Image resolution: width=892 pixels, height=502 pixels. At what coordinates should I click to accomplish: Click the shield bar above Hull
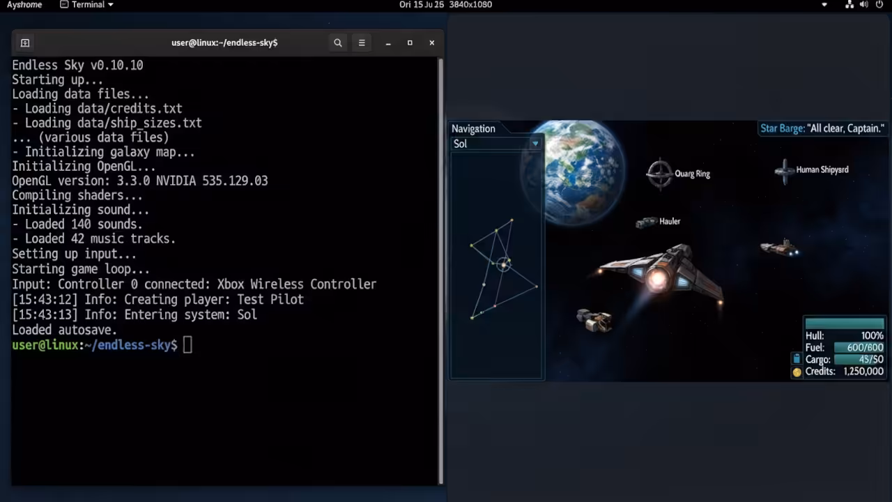click(x=845, y=324)
